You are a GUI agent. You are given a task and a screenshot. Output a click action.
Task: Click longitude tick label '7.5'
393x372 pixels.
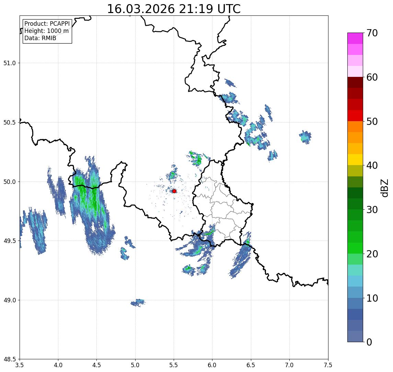click(328, 365)
